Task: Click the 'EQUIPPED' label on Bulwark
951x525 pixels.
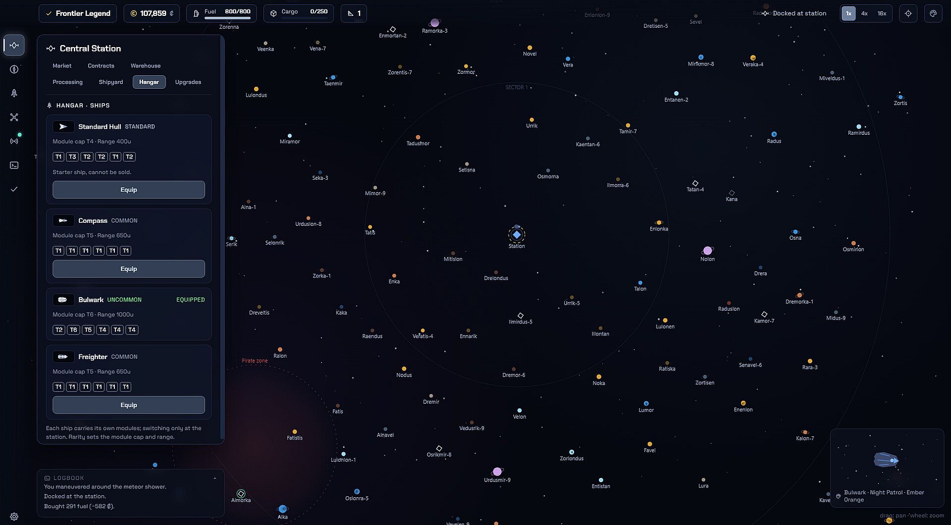Action: (x=191, y=300)
